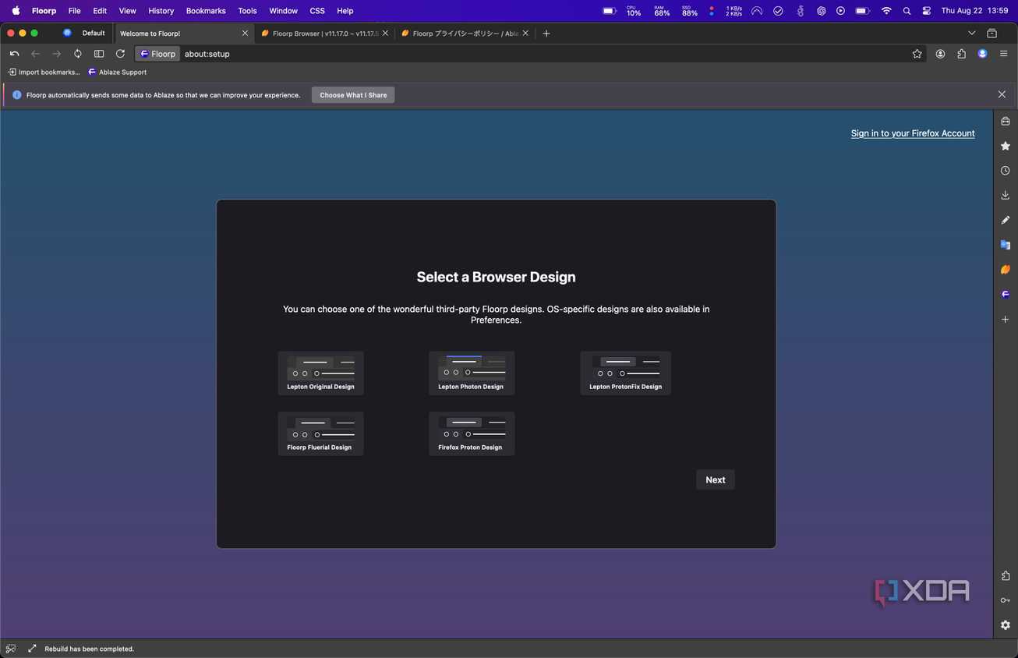Select the Lepton ProtonFix Design option
1018x658 pixels.
tap(625, 373)
